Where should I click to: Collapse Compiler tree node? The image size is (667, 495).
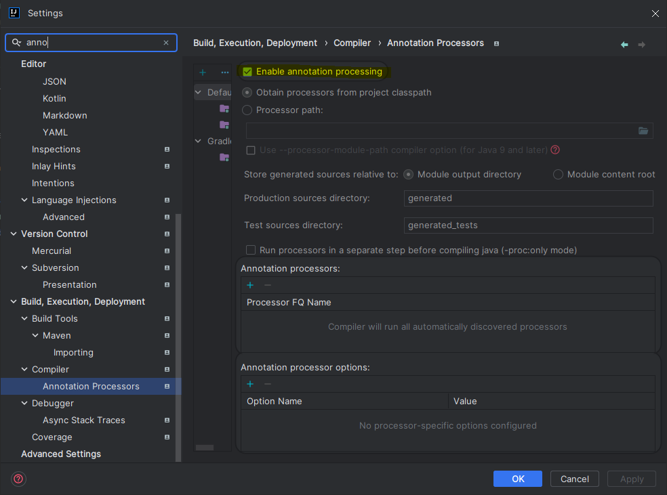click(24, 369)
